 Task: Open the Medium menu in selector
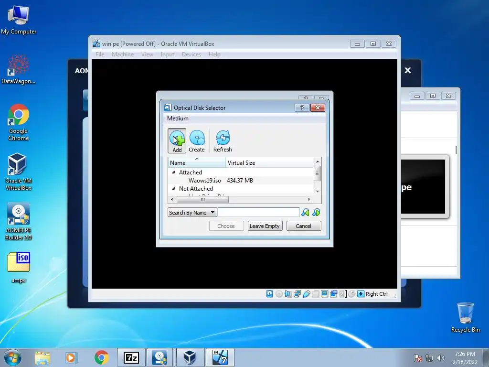(x=178, y=119)
